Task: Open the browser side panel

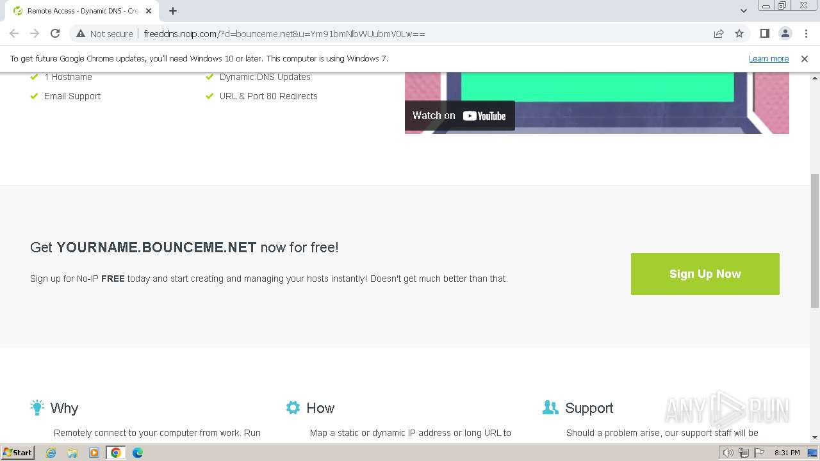Action: pos(764,33)
